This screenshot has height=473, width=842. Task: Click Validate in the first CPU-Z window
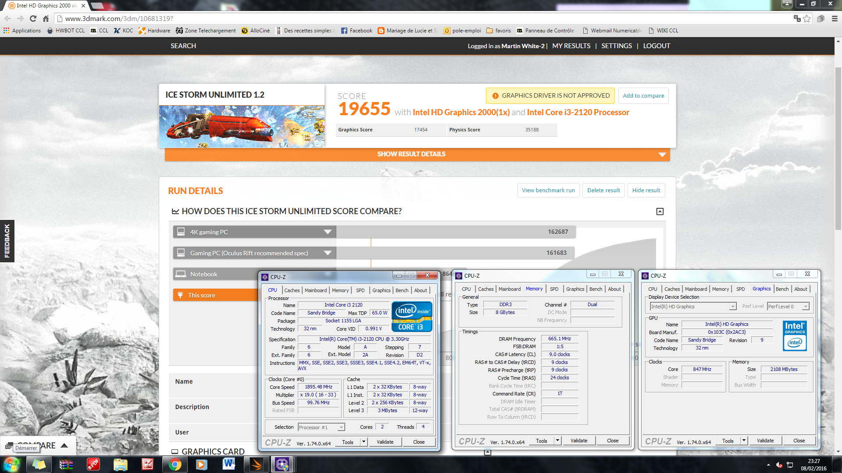(385, 442)
